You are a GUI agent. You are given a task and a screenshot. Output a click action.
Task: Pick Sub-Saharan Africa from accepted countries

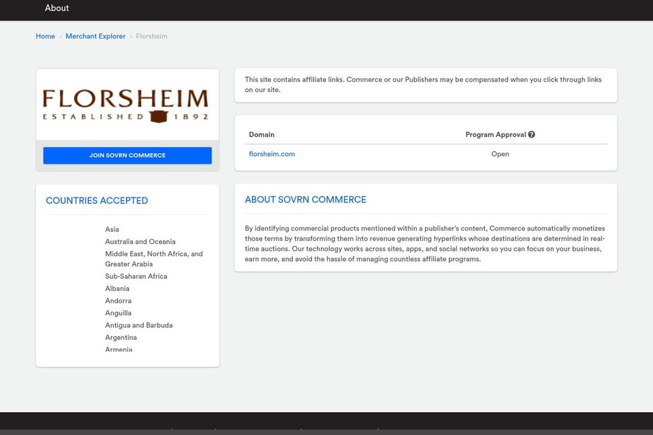[136, 276]
